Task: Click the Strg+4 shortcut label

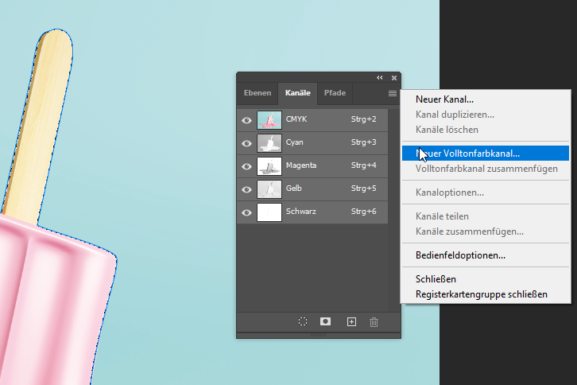Action: point(363,165)
